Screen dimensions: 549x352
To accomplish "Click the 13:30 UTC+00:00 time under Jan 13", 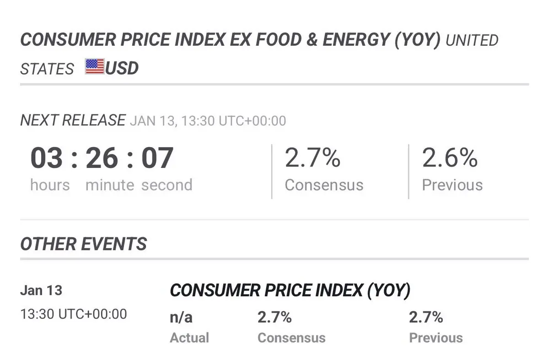I will (x=74, y=314).
